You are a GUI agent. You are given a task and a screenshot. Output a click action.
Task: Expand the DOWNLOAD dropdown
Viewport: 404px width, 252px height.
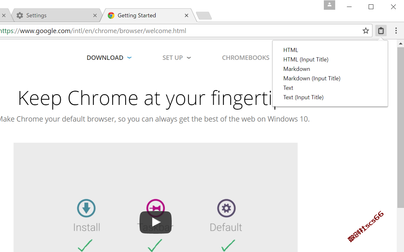109,58
